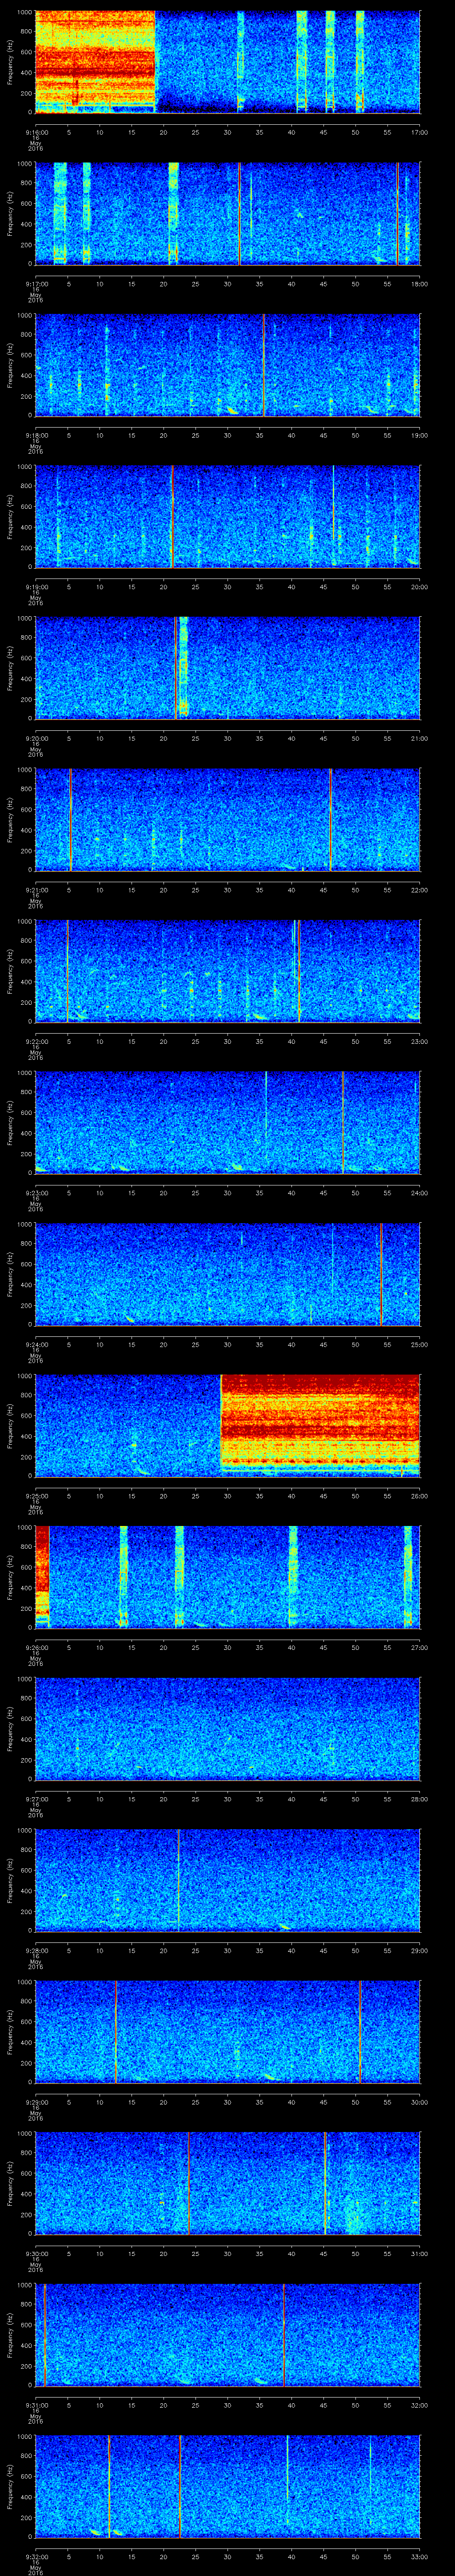The width and height of the screenshot is (455, 2576).
Task: Select the red vertical line near 5s in 9:21 panel
Action: (x=70, y=819)
